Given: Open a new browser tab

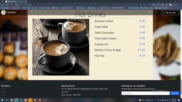Looking at the screenshot, I should tap(29, 1).
